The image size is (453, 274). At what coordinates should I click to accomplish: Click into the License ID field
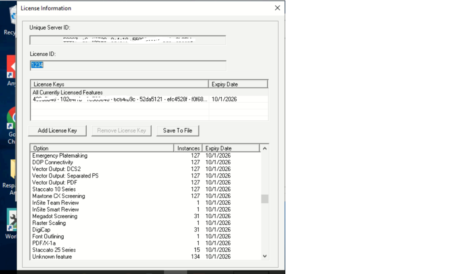[x=128, y=66]
